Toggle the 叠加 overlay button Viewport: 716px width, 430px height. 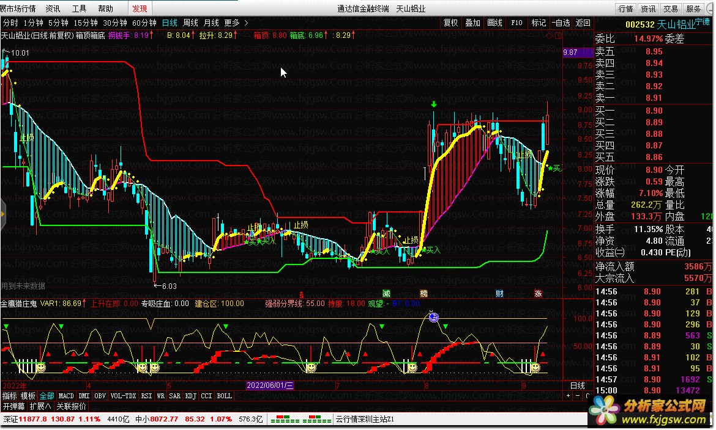[472, 23]
